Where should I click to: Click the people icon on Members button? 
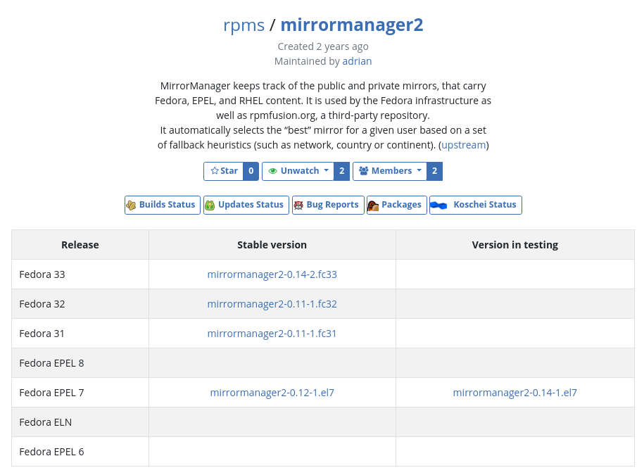363,171
